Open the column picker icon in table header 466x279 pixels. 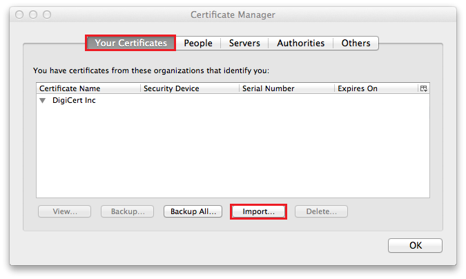pos(423,88)
